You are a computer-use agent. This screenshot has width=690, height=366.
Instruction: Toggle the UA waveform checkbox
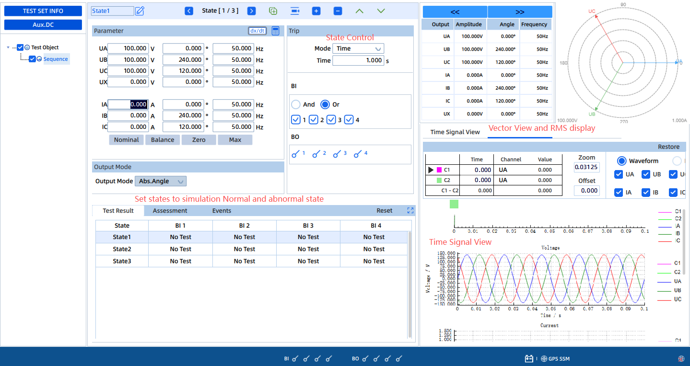(619, 174)
